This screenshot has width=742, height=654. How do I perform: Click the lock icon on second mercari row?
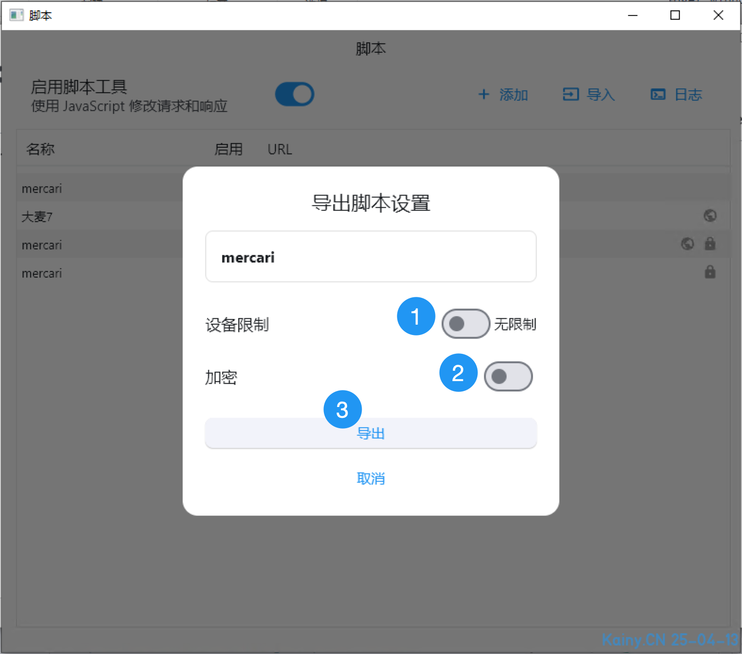pyautogui.click(x=710, y=244)
